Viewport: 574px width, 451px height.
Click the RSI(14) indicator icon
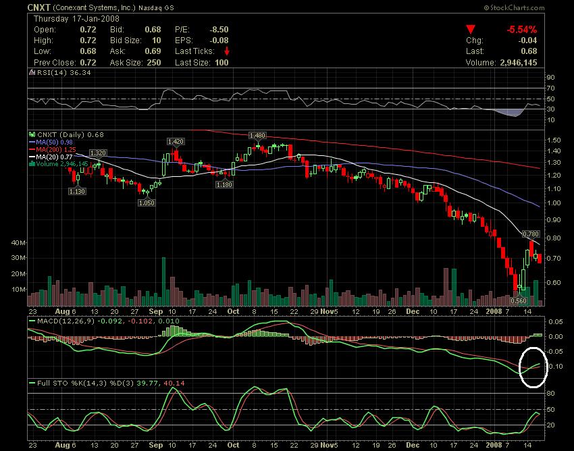point(32,72)
